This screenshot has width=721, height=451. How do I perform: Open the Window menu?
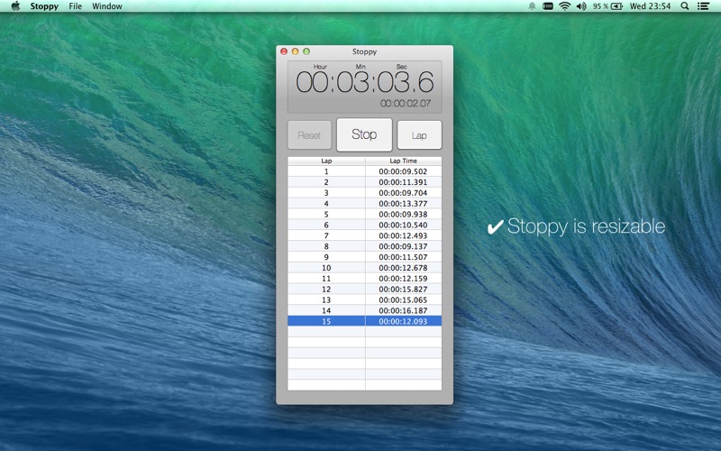pyautogui.click(x=107, y=6)
